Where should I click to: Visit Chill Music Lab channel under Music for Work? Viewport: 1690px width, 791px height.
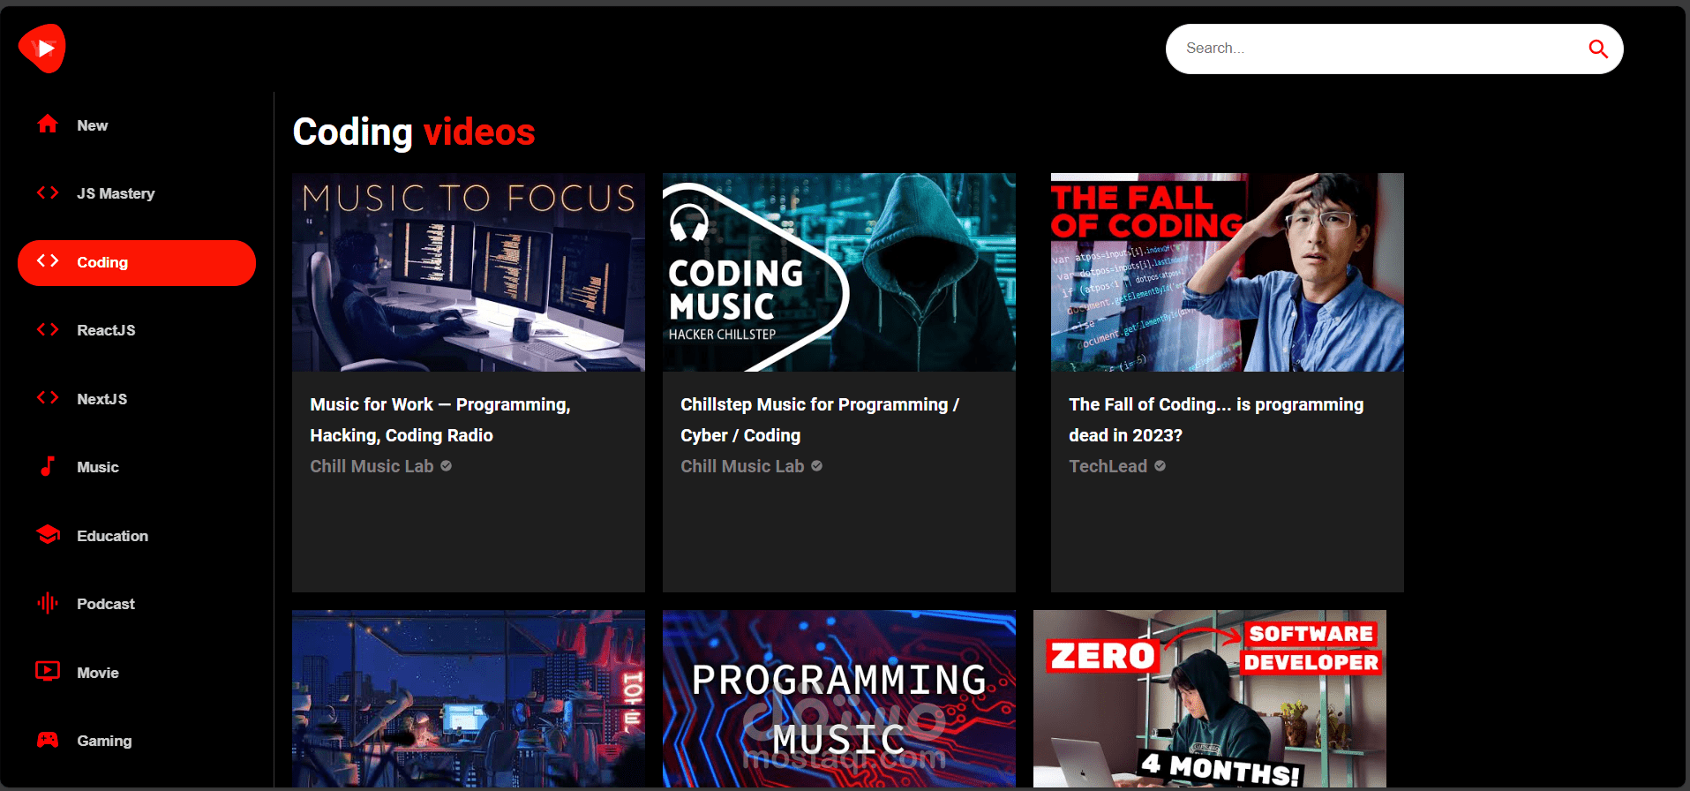coord(372,466)
